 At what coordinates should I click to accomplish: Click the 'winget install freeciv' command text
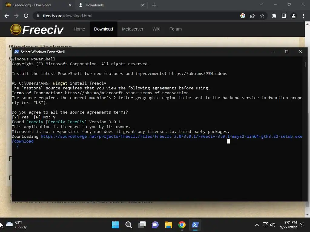80,83
